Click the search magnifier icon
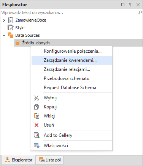The image size is (143, 166). [140, 13]
